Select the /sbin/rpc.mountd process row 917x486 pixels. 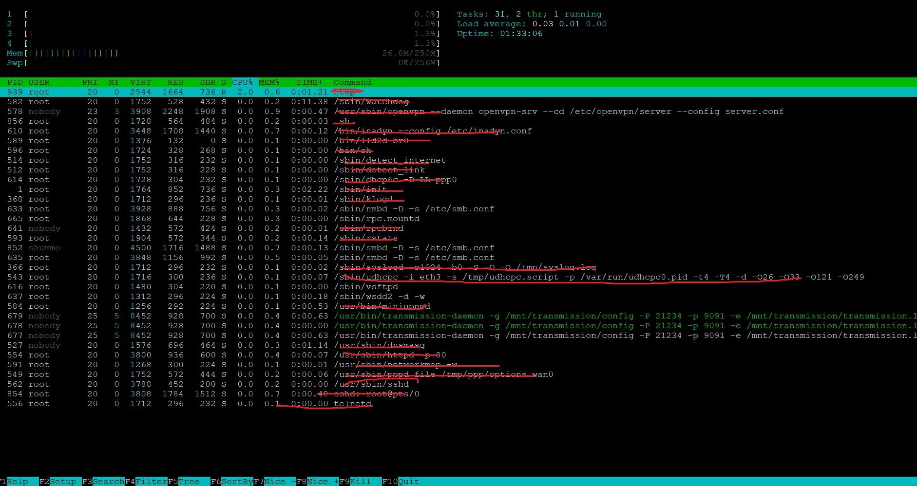tap(458, 219)
